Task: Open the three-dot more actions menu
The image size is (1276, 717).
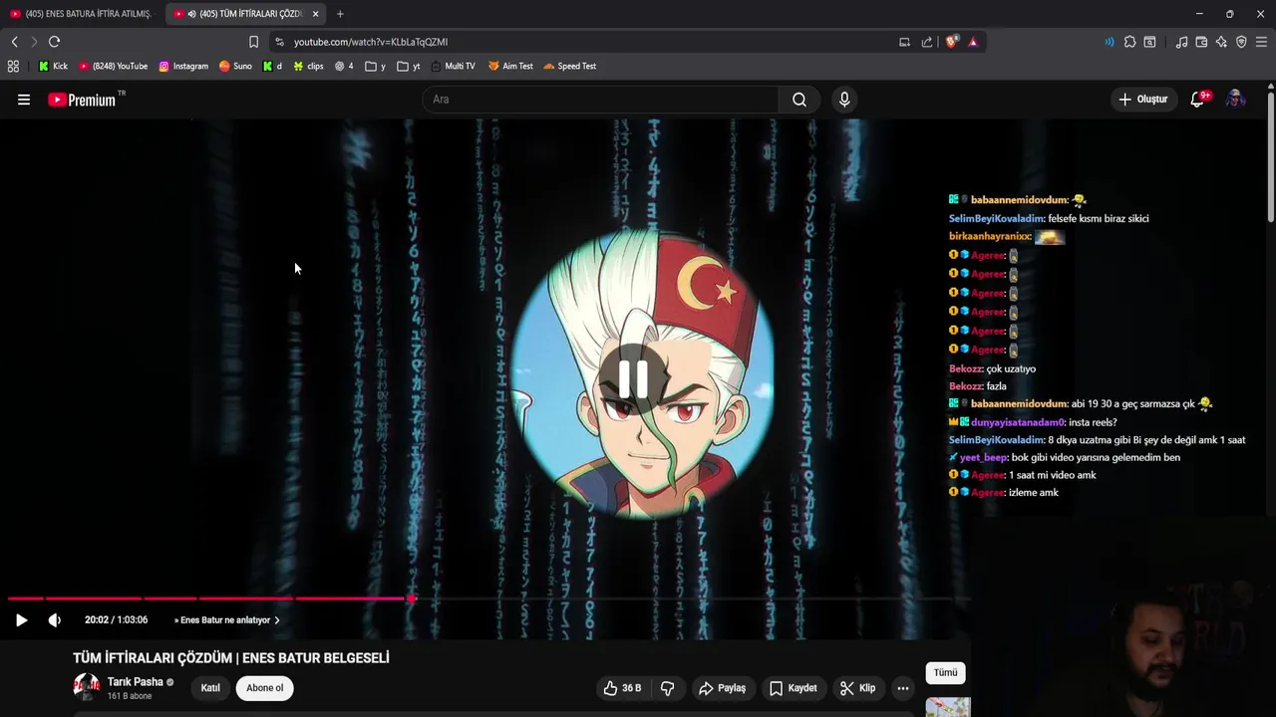Action: [x=902, y=688]
